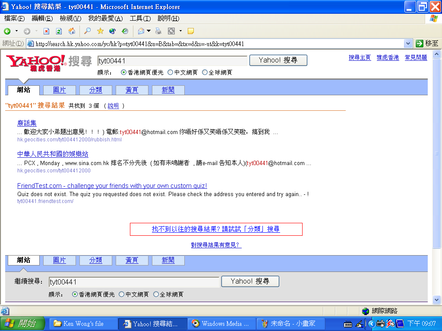Open the address bar URL dropdown
Image resolution: width=442 pixels, height=331 pixels.
(407, 44)
